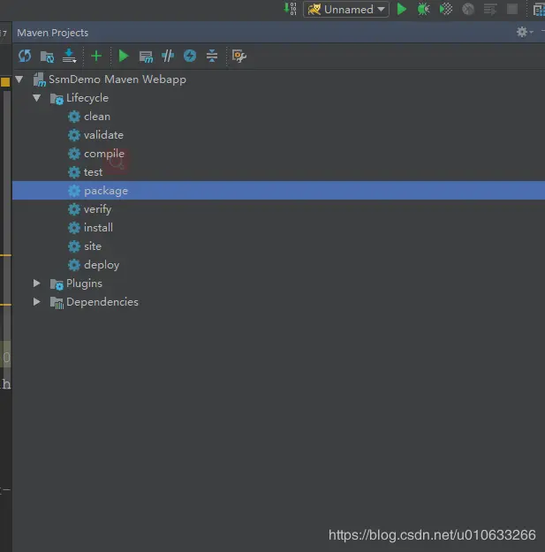Select the Dependencies folder label
545x552 pixels.
tap(102, 302)
